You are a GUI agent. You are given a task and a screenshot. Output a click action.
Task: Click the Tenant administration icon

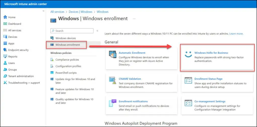pos(5,76)
